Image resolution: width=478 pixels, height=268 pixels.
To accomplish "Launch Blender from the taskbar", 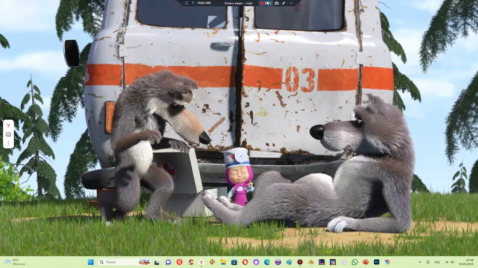I will [x=311, y=262].
